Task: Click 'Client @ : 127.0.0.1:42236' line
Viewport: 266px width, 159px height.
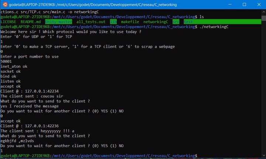Action: (x=30, y=126)
